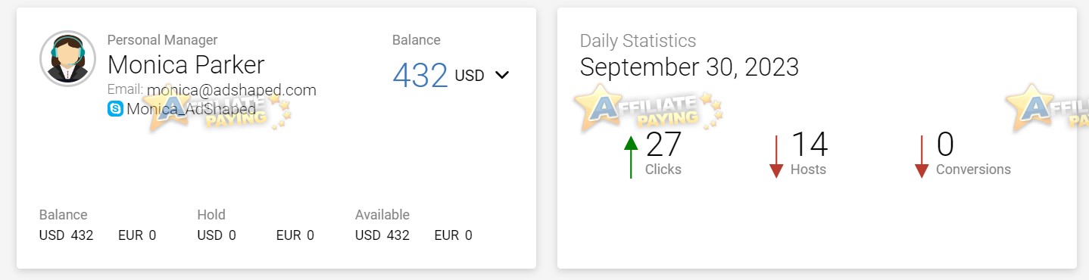Click the green up arrow for Clicks
Image resolution: width=1089 pixels, height=280 pixels.
tap(631, 157)
